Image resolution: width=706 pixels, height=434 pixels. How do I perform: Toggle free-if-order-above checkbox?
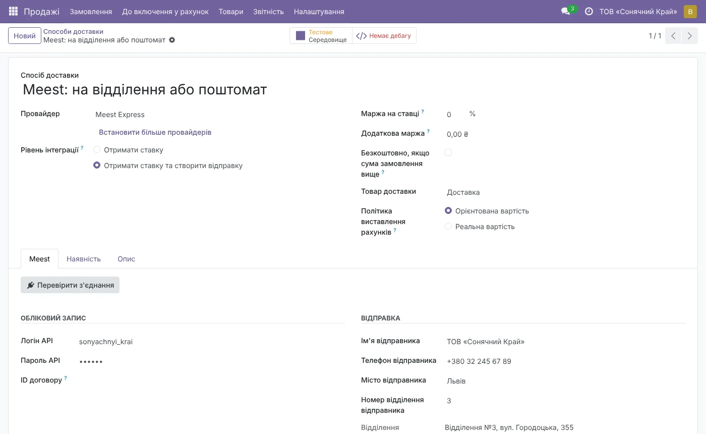448,152
